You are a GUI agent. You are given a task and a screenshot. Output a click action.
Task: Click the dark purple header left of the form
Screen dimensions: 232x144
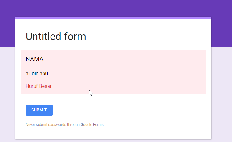tap(7, 25)
